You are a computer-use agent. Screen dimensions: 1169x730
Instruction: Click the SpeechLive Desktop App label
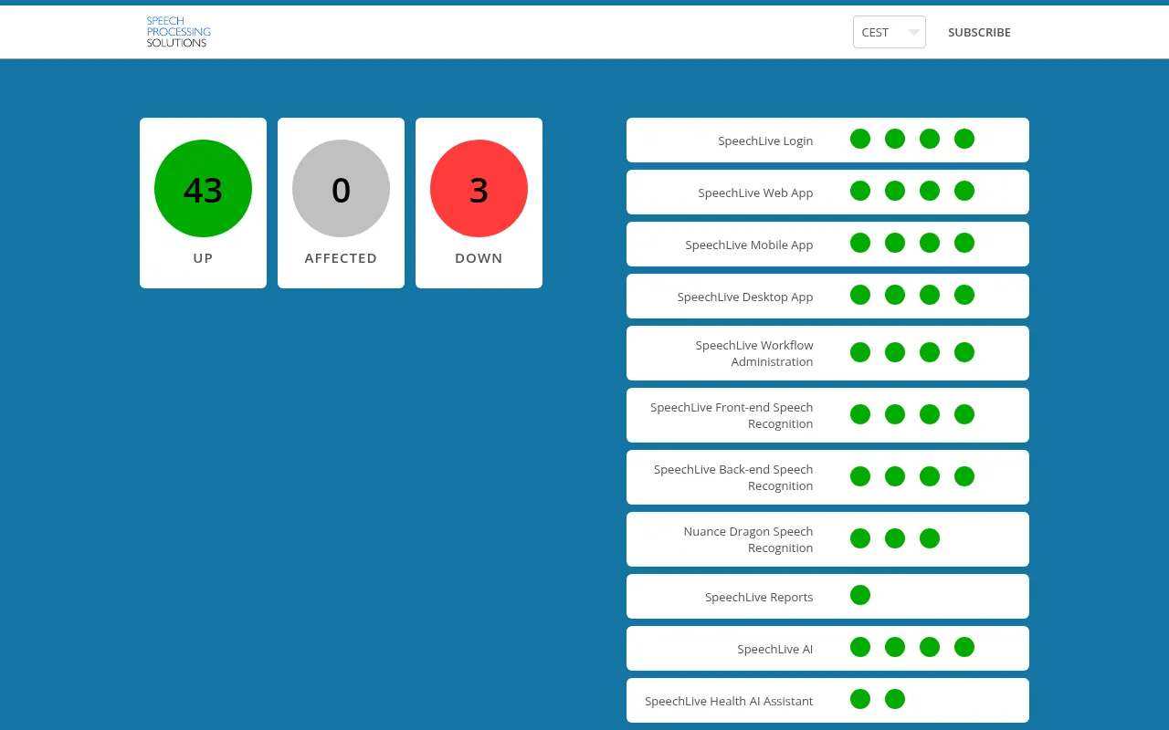click(x=745, y=297)
